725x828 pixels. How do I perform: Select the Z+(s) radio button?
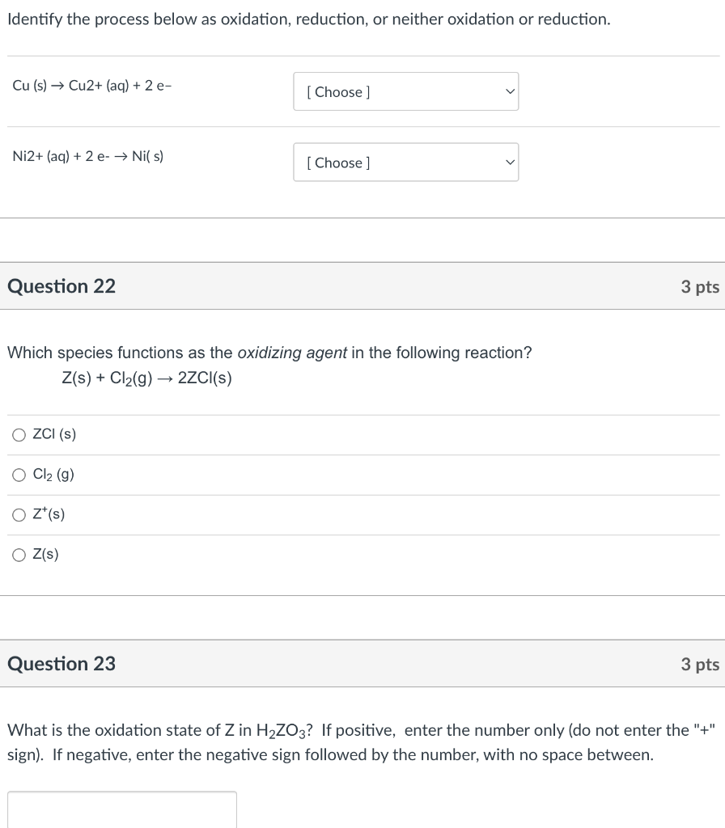19,514
